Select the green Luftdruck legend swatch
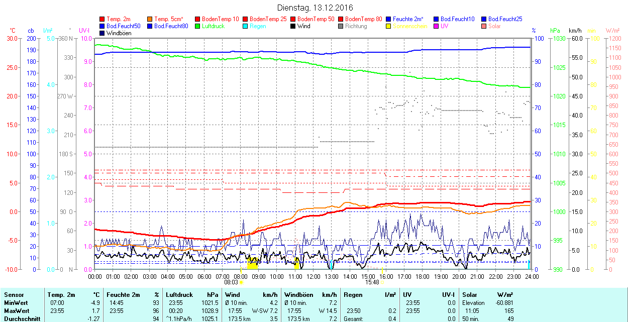Viewport: 628px width, 322px height. coord(198,26)
